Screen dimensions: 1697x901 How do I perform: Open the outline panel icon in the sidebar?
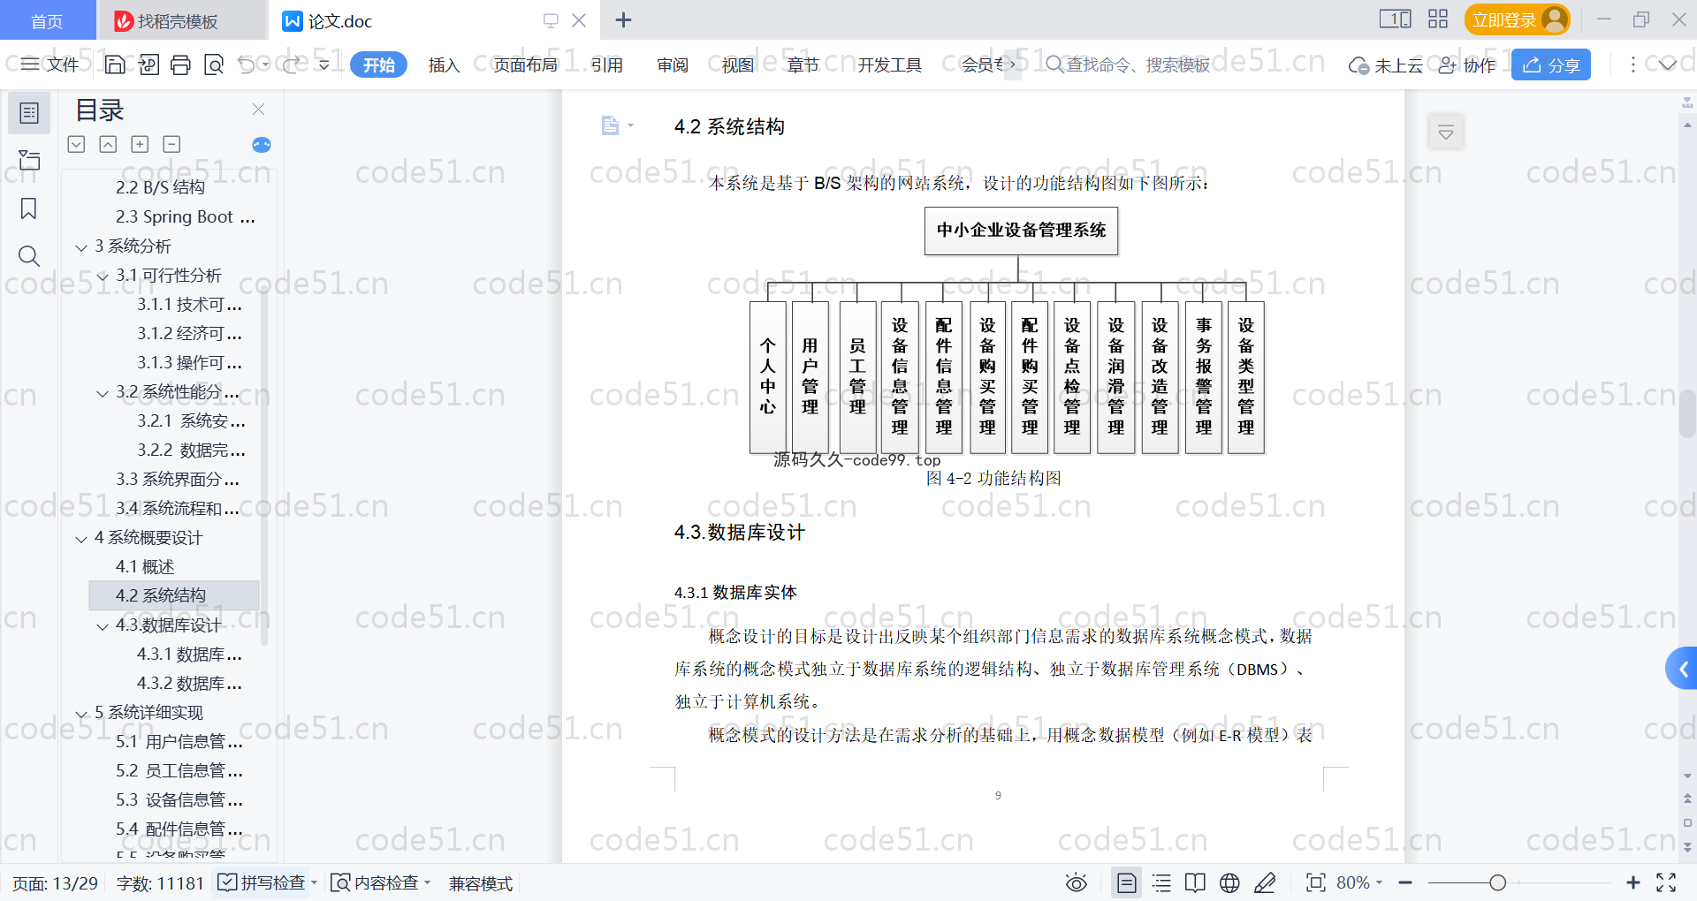click(x=29, y=113)
